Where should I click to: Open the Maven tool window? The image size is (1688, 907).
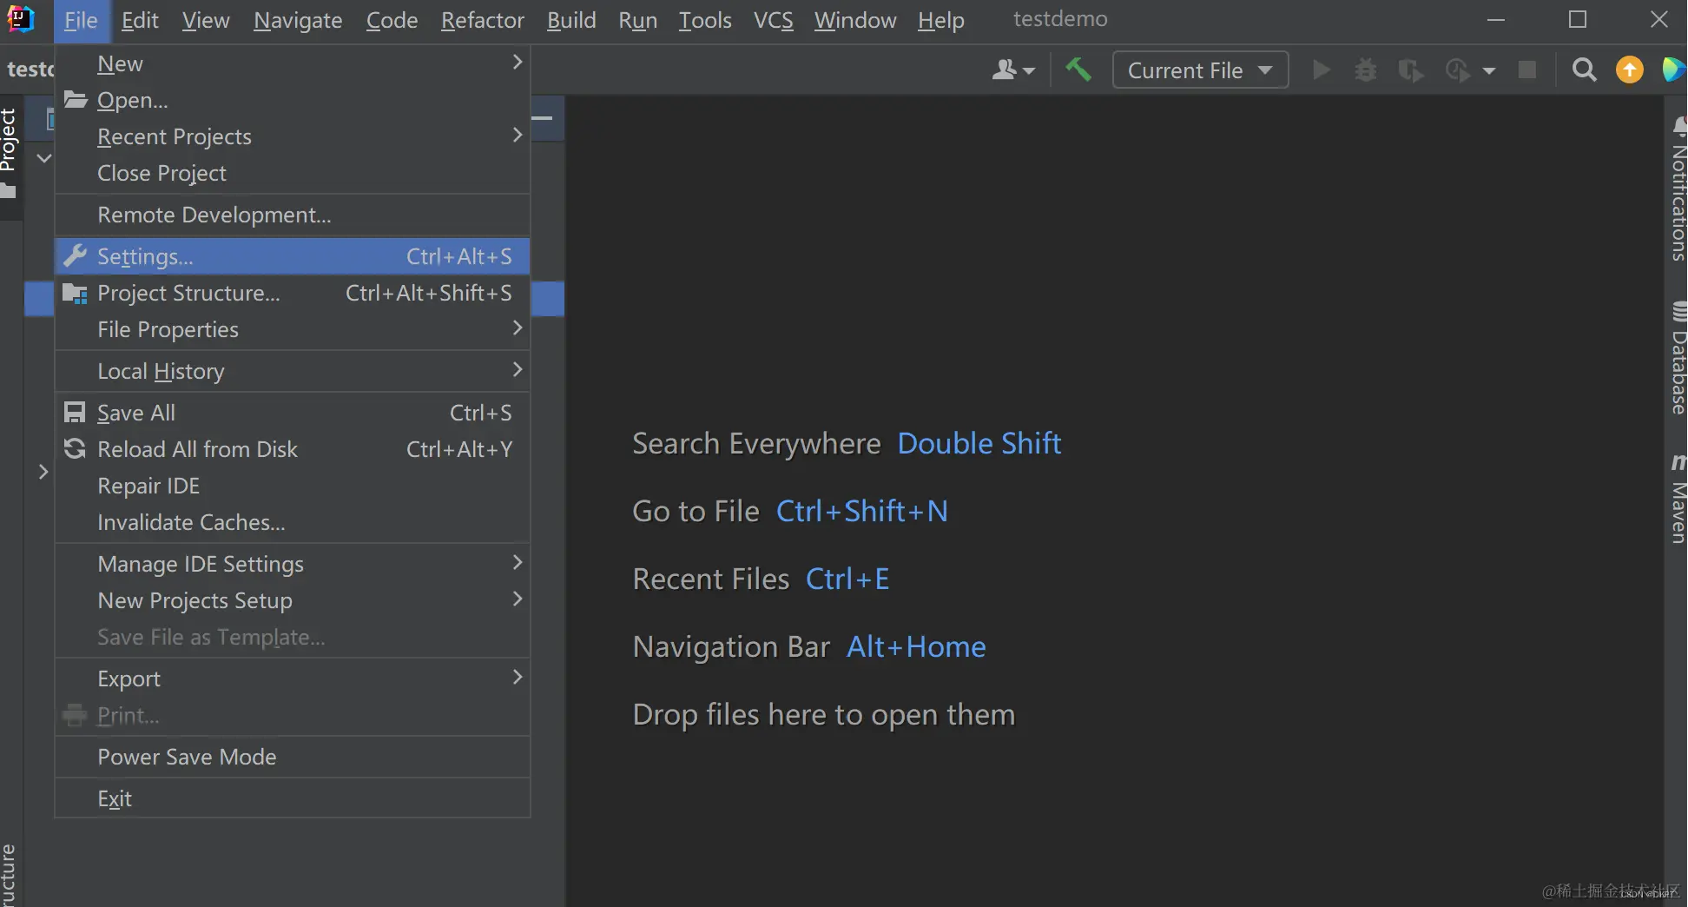[x=1678, y=499]
